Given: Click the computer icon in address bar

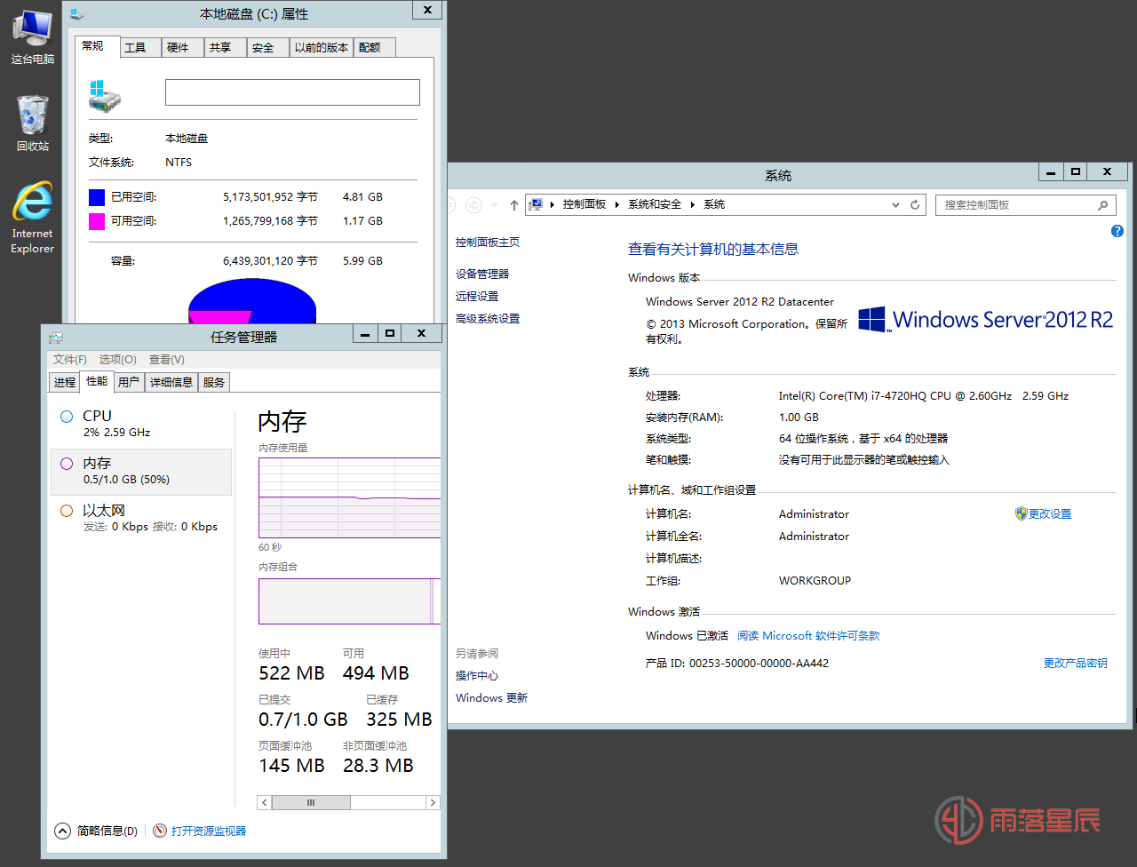Looking at the screenshot, I should tap(536, 205).
